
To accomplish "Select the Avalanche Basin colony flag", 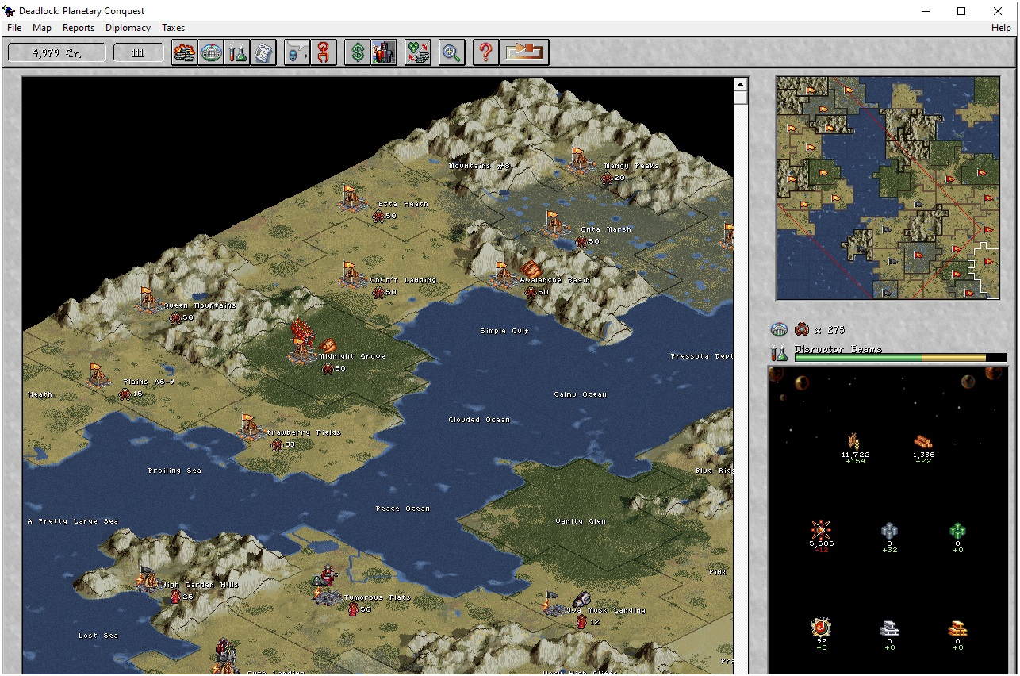I will tap(503, 275).
